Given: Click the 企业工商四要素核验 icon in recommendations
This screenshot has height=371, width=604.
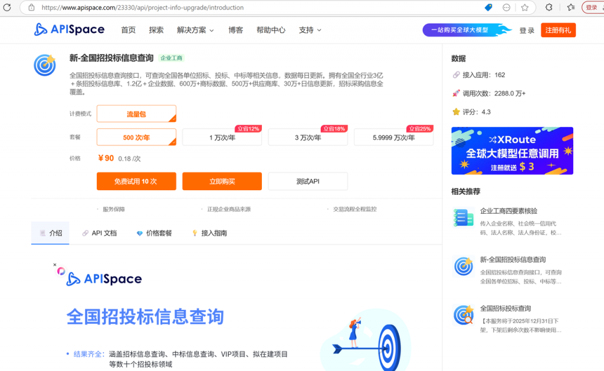Looking at the screenshot, I should [x=463, y=217].
